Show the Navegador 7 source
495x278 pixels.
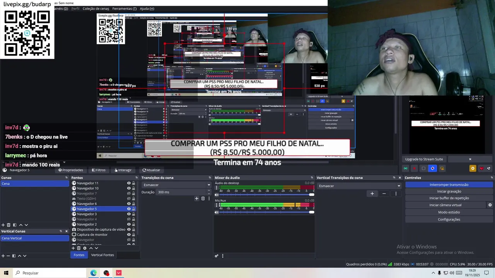(129, 193)
